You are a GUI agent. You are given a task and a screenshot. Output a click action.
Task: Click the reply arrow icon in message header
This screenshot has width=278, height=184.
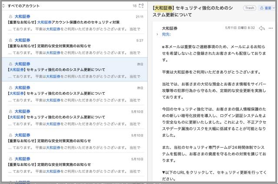pos(261,28)
